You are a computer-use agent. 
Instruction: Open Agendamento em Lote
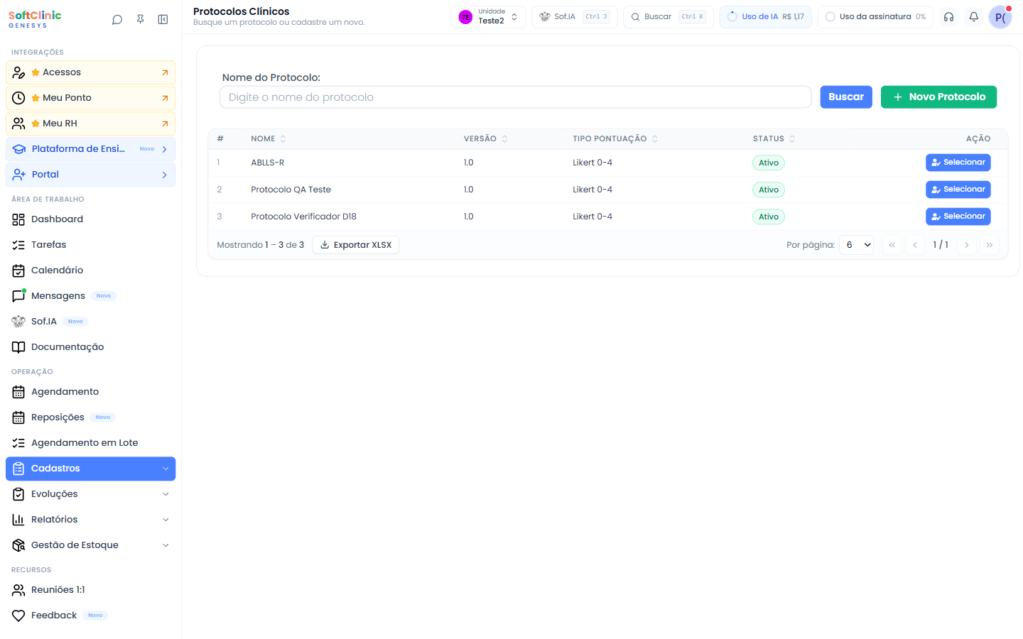[x=91, y=443]
